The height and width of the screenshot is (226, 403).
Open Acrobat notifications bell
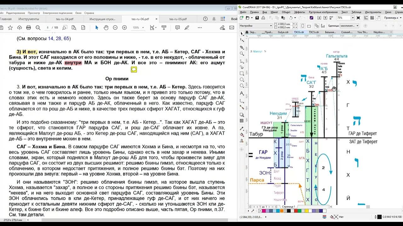[214, 19]
